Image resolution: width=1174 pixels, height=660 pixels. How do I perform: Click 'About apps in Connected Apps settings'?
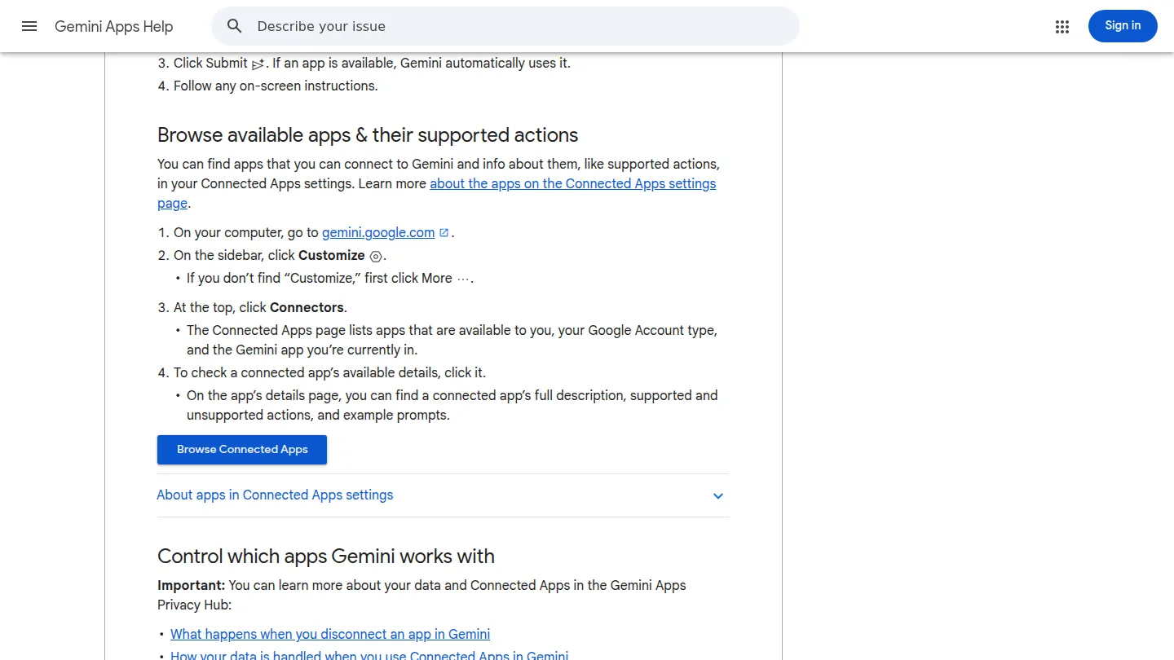tap(275, 495)
